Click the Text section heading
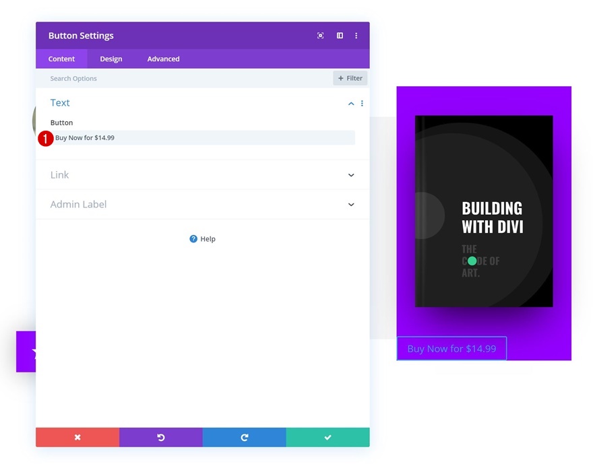This screenshot has width=593, height=464. tap(60, 103)
